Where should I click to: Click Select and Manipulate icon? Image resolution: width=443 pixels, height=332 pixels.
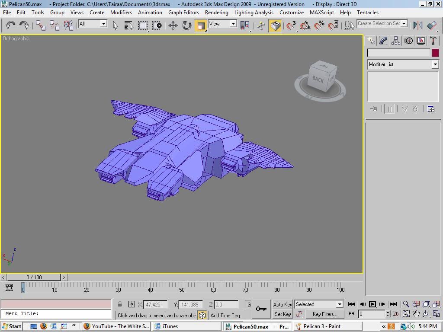(261, 26)
